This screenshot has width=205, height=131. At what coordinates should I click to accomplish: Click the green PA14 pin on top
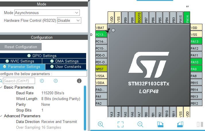187,17
